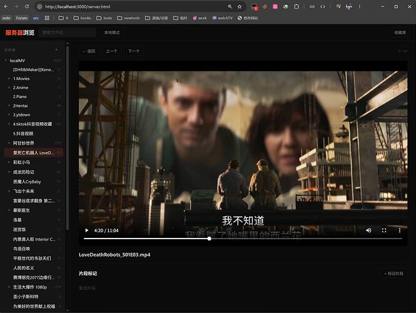
Task: Collapse the folder panel header arrow
Action: pyautogui.click(x=56, y=50)
